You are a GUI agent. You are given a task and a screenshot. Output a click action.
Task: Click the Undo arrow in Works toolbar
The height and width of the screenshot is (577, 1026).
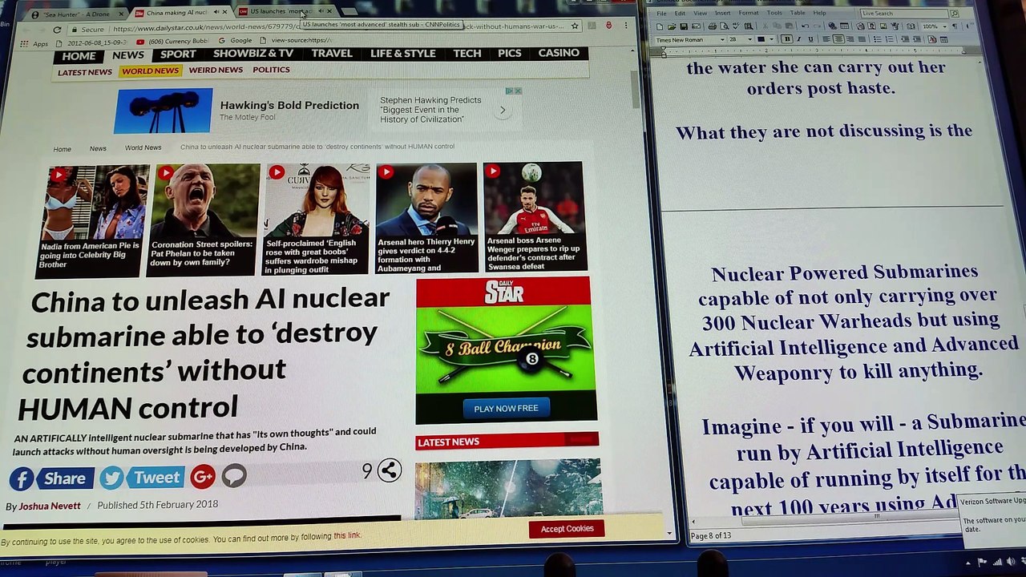tap(805, 26)
